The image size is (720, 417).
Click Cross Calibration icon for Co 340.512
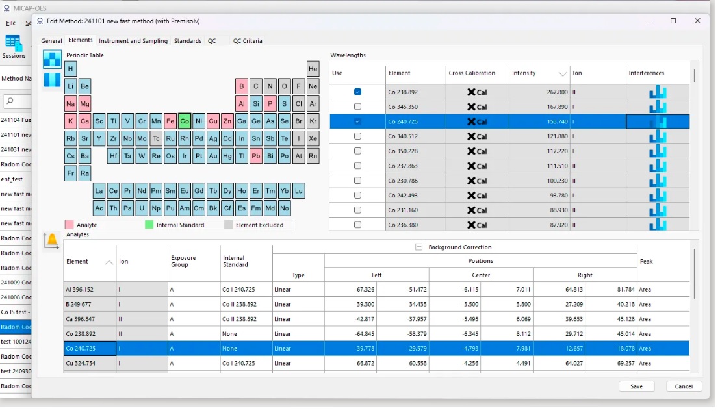(476, 136)
